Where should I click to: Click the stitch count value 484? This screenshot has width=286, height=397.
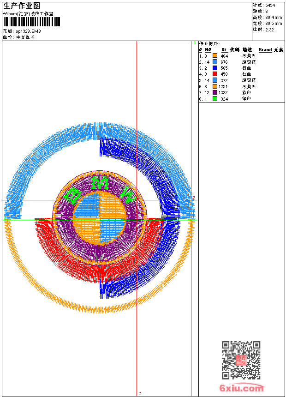tap(224, 56)
